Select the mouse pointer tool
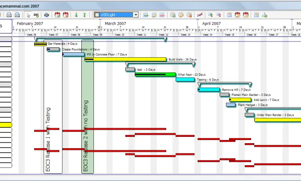The height and width of the screenshot is (181, 301). click(x=28, y=15)
